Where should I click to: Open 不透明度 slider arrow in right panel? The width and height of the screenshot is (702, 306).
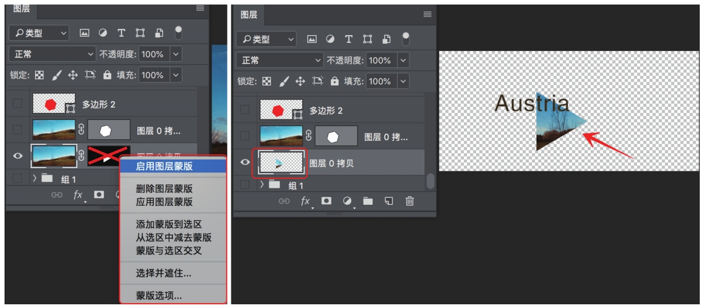tap(402, 60)
